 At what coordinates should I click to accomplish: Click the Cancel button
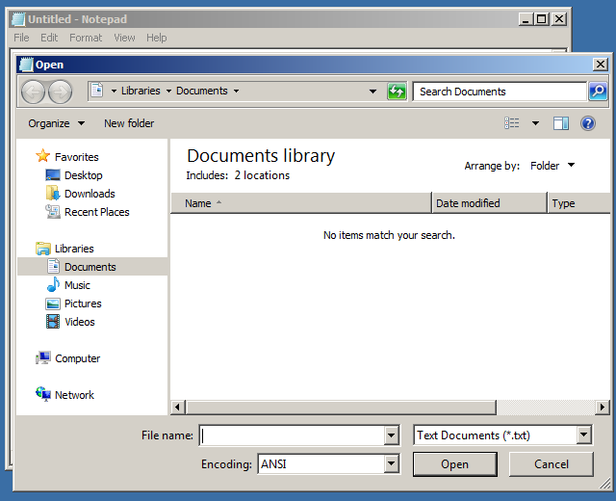(552, 464)
